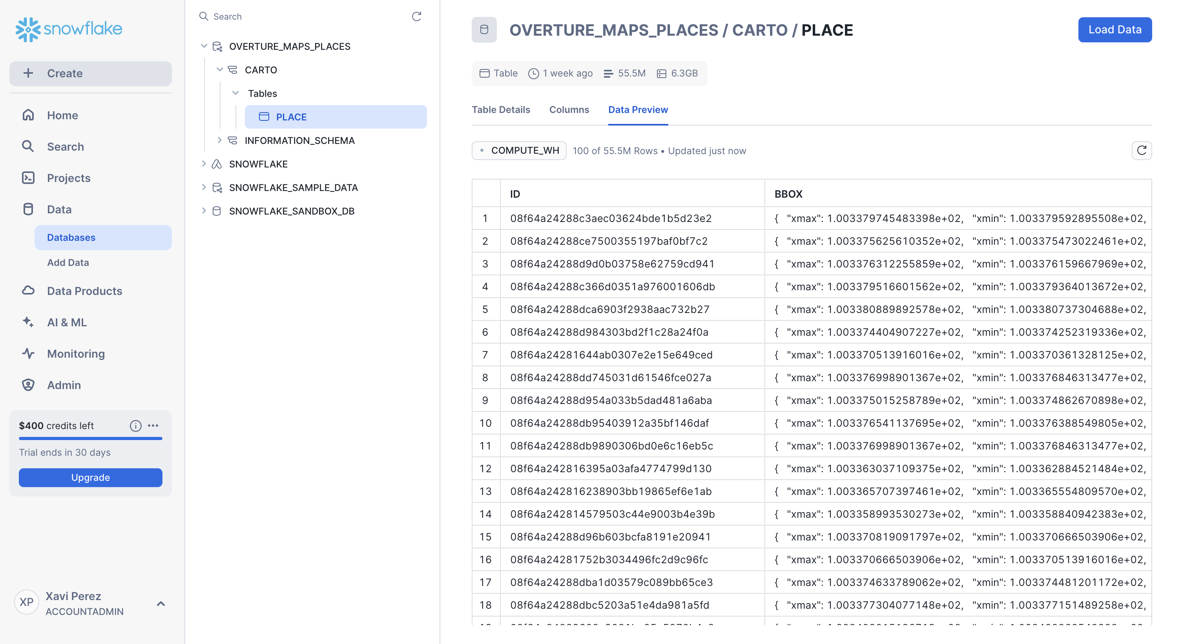
Task: Click the XP user avatar
Action: pos(27,602)
